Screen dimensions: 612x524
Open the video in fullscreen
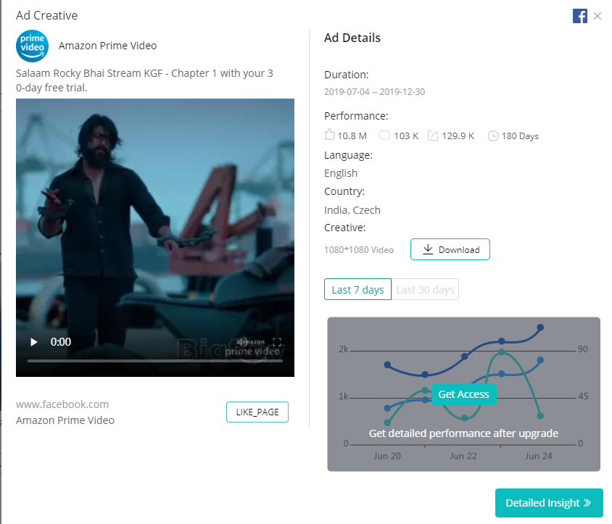(x=277, y=342)
